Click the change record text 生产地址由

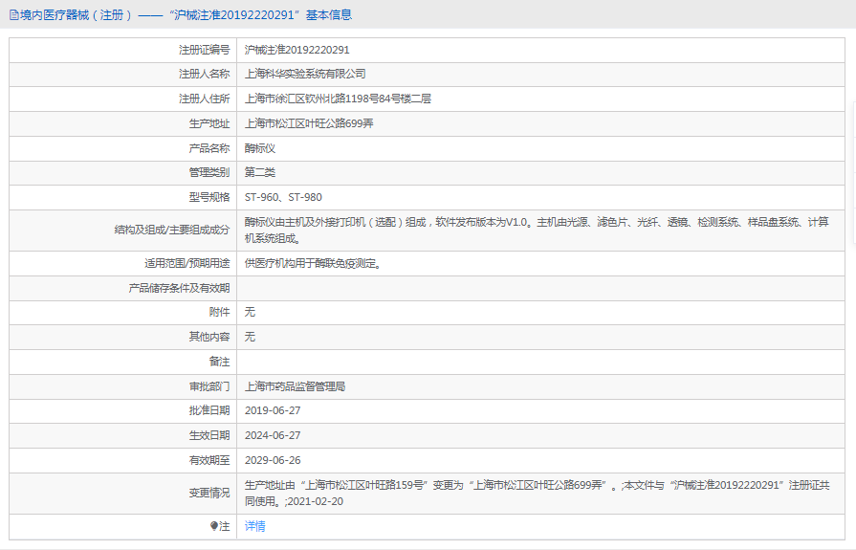tap(538, 493)
